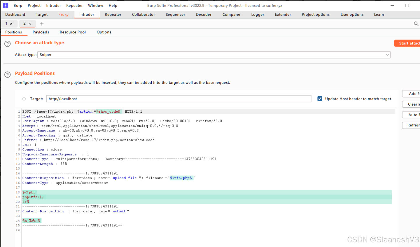Select Intruder sub-tab 1
420x247 pixels.
coord(6,24)
